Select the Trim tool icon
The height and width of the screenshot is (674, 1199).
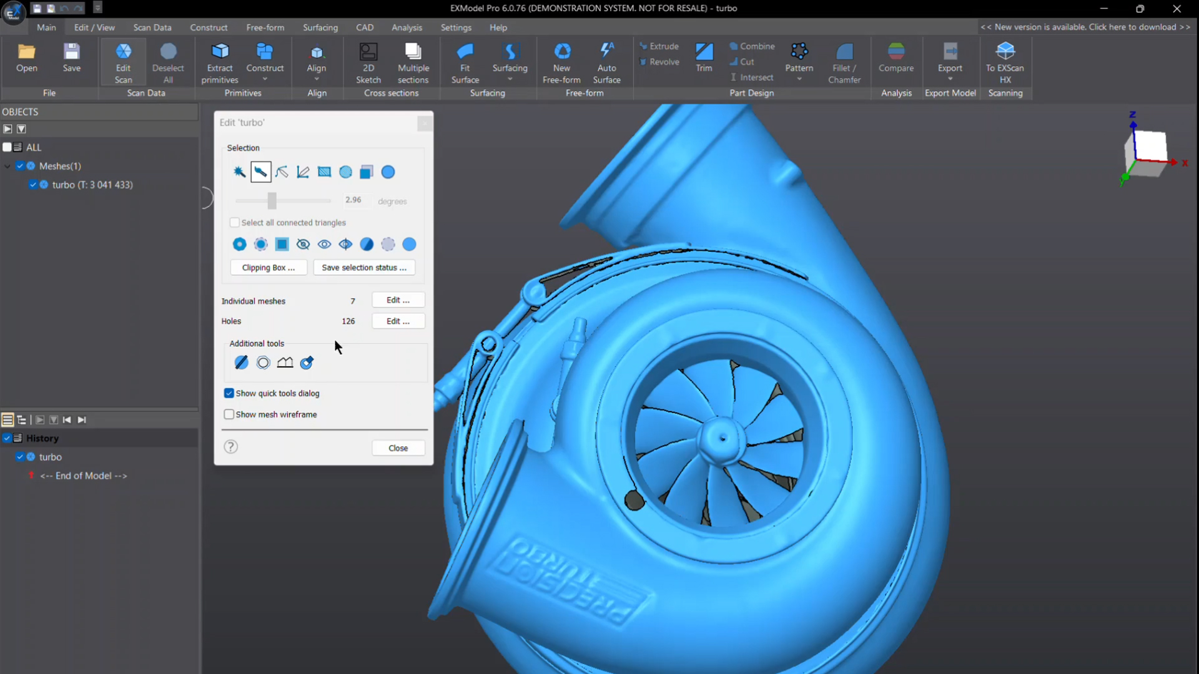point(704,52)
